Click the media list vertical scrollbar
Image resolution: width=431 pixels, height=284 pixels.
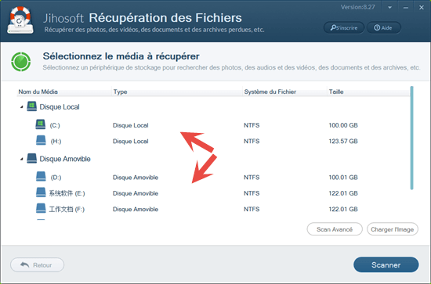click(x=411, y=138)
